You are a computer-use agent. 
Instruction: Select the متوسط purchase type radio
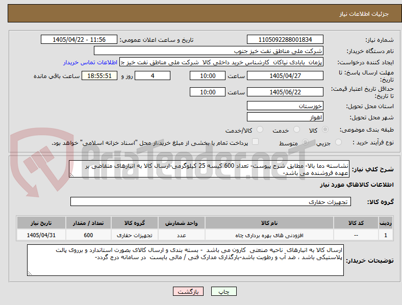click(305, 142)
